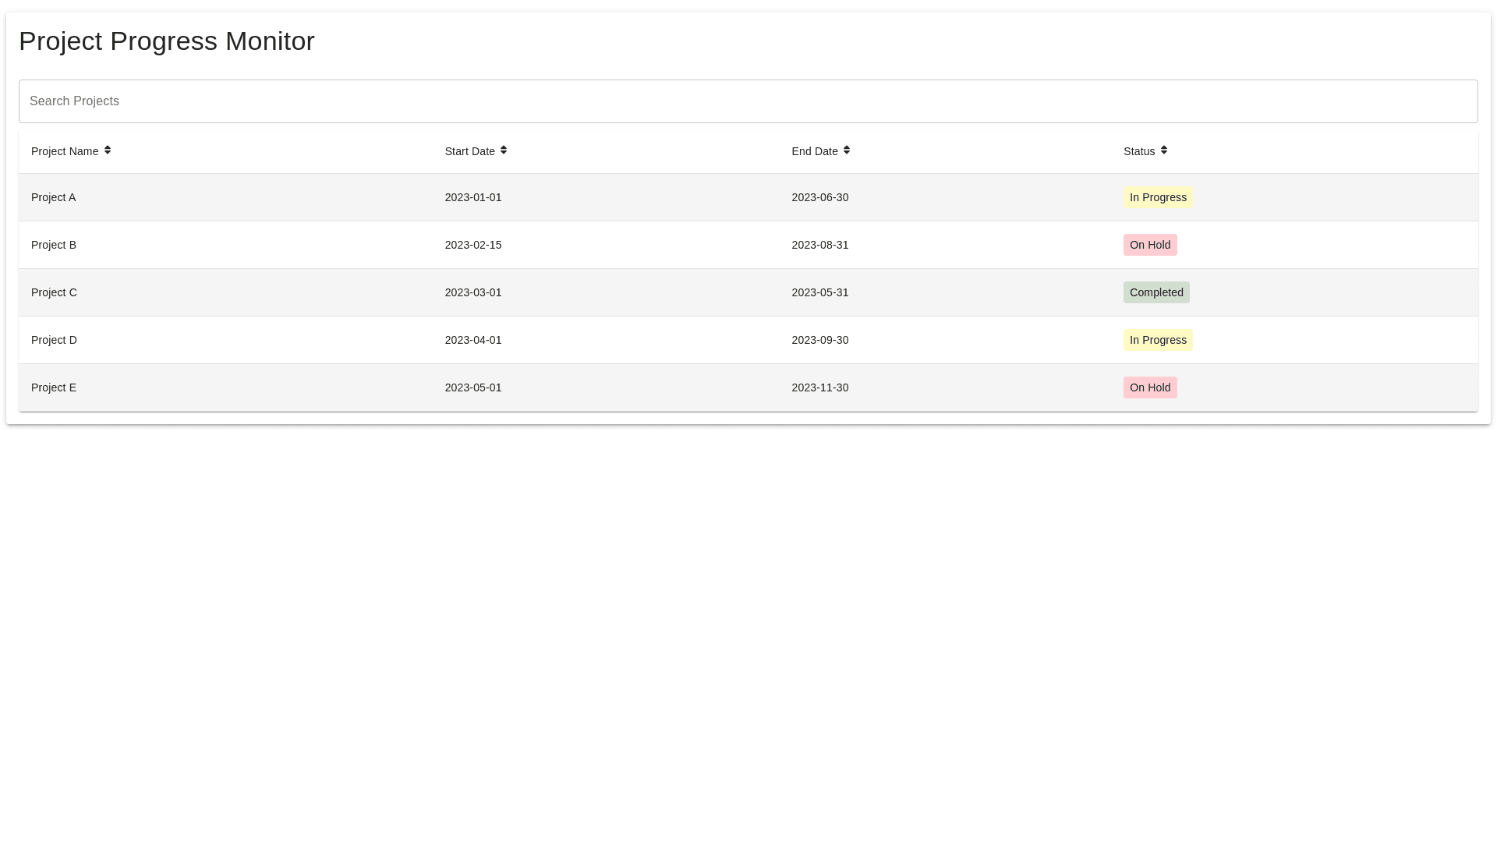Click Project B's On Hold badge

click(x=1149, y=245)
